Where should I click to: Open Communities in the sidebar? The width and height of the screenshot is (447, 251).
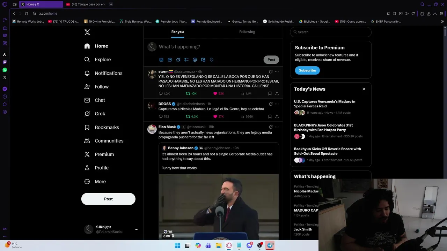(104, 141)
